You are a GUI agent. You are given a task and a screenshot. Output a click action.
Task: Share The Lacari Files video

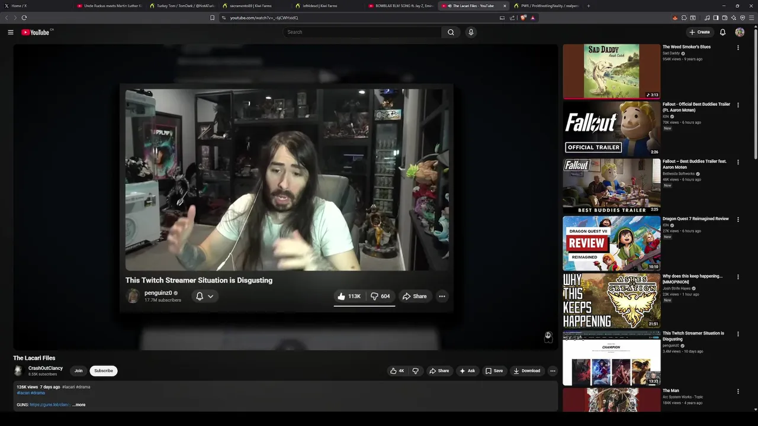pos(439,371)
